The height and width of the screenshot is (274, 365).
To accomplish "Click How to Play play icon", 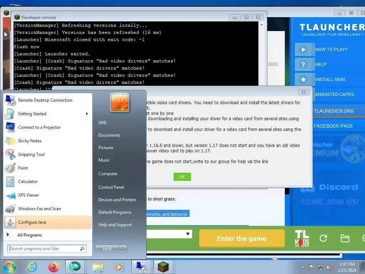I will tap(303, 49).
